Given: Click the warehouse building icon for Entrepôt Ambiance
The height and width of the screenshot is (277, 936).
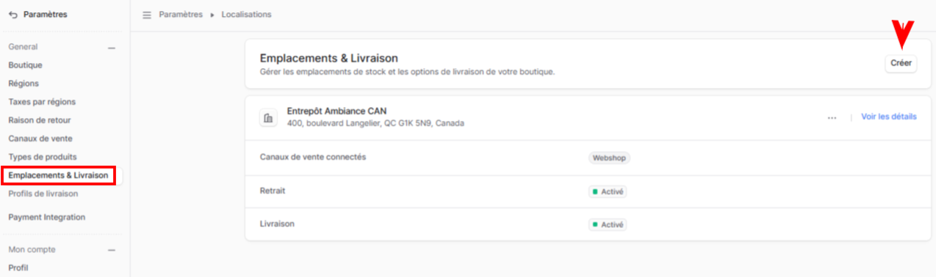Looking at the screenshot, I should click(268, 118).
